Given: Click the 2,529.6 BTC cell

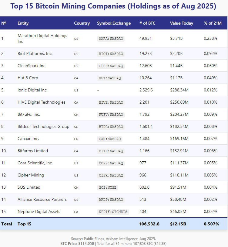Looking at the screenshot, I should point(146,90).
